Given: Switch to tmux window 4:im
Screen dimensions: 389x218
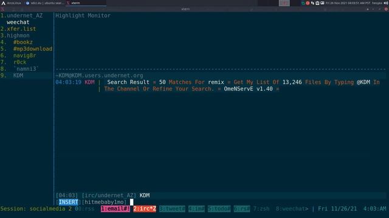Looking at the screenshot, I should pos(196,209).
